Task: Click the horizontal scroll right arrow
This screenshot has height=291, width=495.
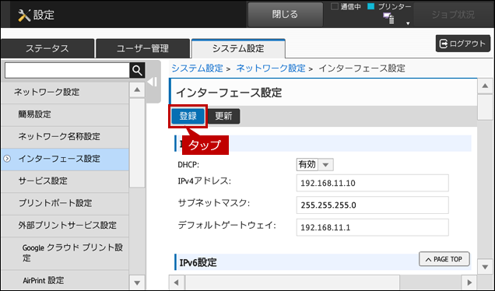Action: point(469,282)
